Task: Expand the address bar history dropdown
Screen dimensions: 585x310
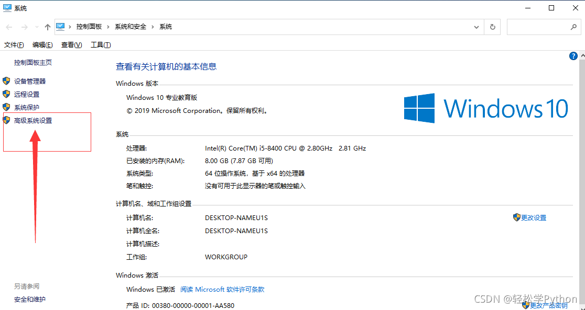Action: [x=476, y=27]
